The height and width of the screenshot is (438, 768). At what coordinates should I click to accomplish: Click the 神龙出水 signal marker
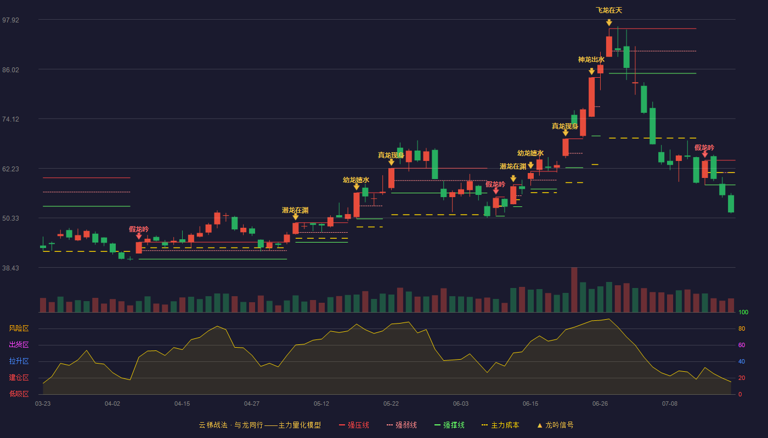coord(591,72)
